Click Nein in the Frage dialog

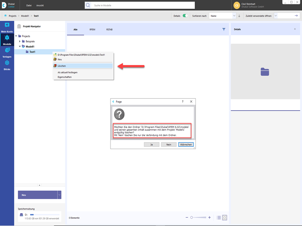(169, 144)
